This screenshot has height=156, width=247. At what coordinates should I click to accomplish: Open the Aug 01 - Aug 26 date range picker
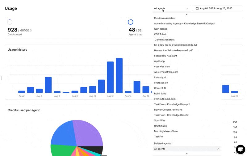(x=218, y=8)
